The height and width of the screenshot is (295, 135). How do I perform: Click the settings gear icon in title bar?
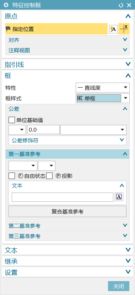[6, 5]
